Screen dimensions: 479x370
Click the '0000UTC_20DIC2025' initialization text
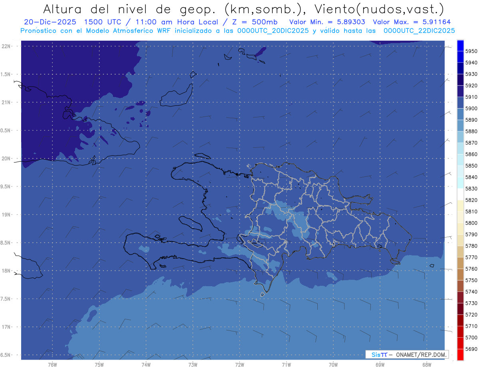[273, 31]
